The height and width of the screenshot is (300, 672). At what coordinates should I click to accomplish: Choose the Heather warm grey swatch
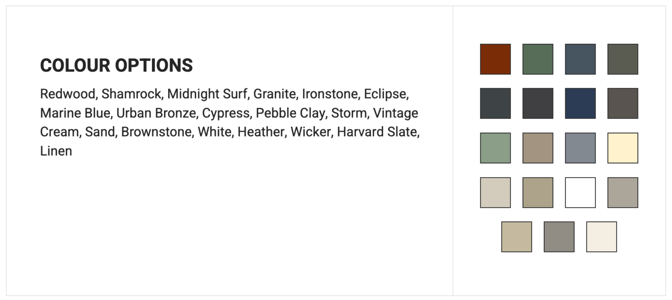click(623, 192)
